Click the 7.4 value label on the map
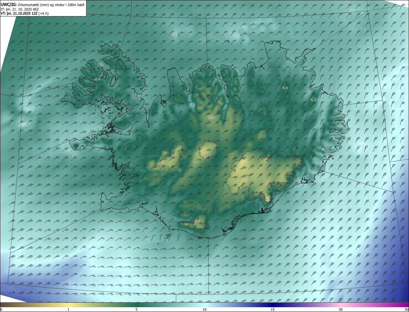The width and height of the screenshot is (409, 312). 137,96
